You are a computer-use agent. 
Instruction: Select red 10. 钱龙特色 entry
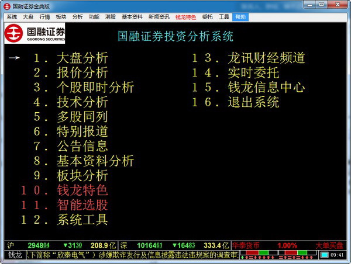click(x=64, y=190)
